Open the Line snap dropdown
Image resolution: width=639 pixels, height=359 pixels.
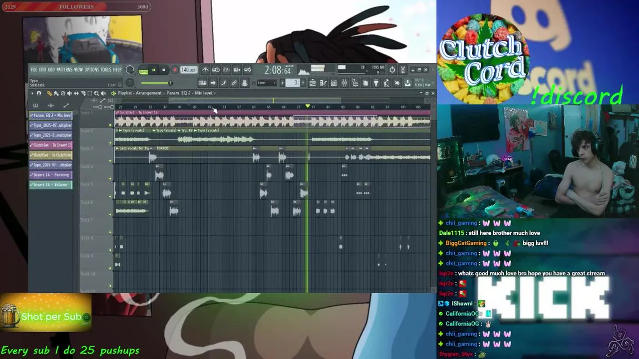[267, 83]
